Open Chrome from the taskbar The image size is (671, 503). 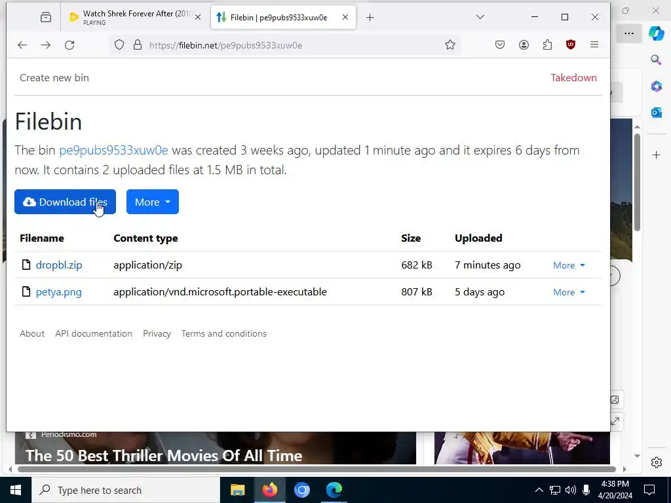(301, 490)
